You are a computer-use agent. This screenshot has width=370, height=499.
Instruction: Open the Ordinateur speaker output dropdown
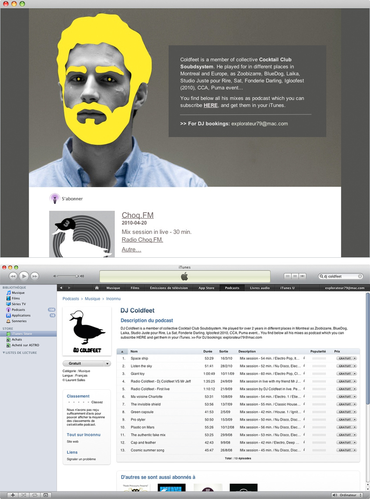[348, 495]
